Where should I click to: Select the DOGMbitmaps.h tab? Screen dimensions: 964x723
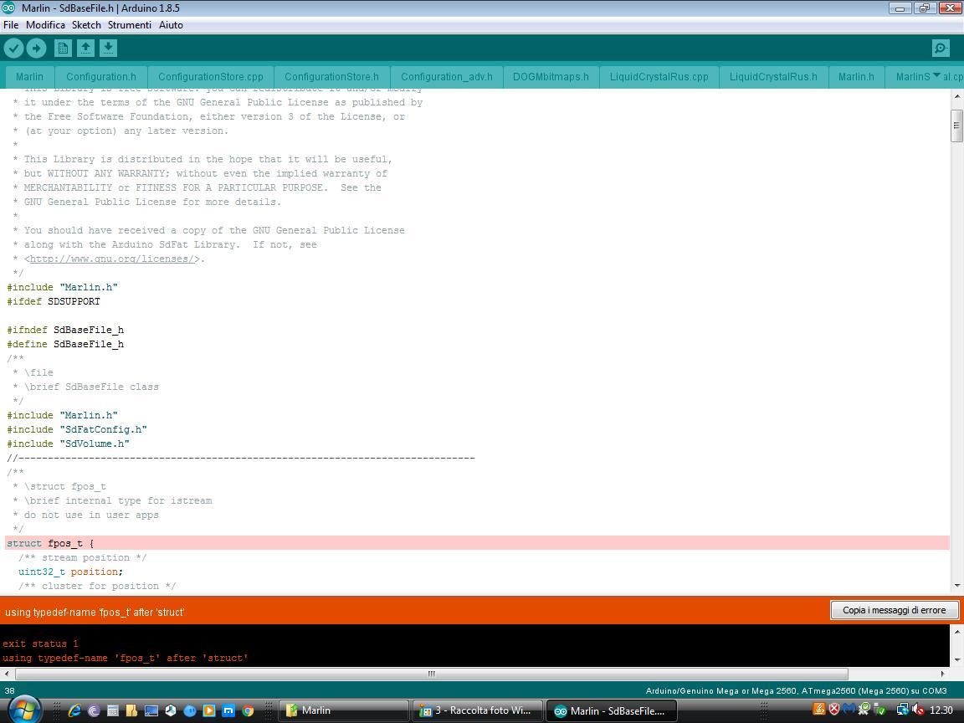pos(551,77)
